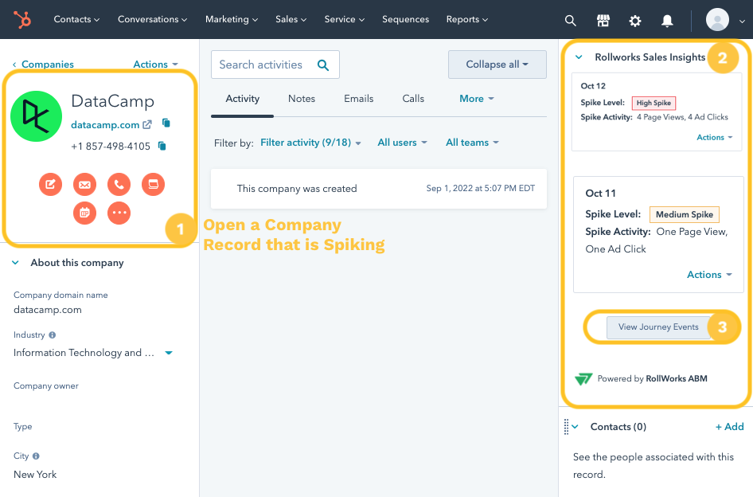Collapse the Rollworks Sales Insights panel
Viewport: 753px width, 497px height.
point(579,57)
